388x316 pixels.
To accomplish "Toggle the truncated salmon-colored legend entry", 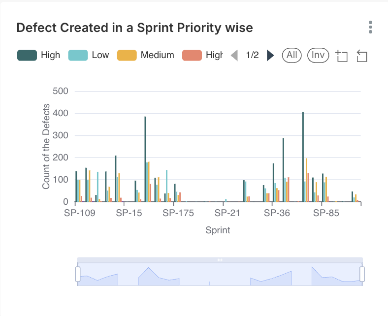I will pos(202,55).
